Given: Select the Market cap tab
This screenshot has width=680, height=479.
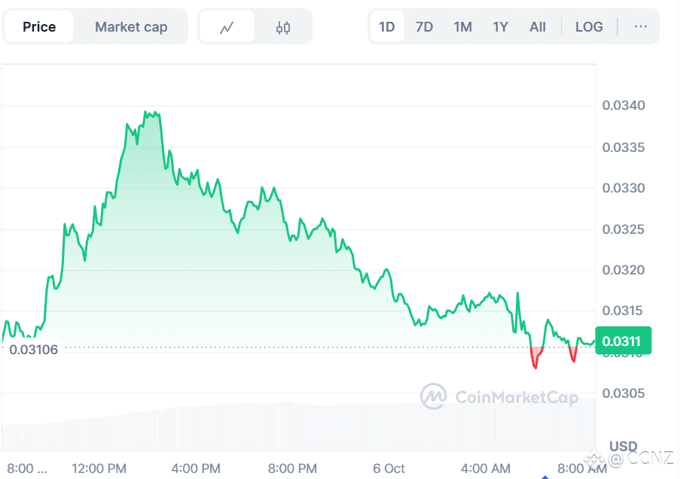Looking at the screenshot, I should pyautogui.click(x=131, y=27).
